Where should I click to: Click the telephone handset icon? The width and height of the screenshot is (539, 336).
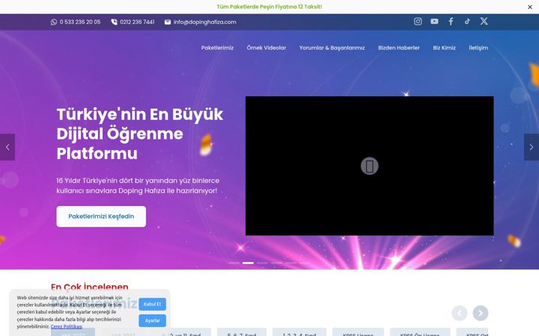coord(114,22)
